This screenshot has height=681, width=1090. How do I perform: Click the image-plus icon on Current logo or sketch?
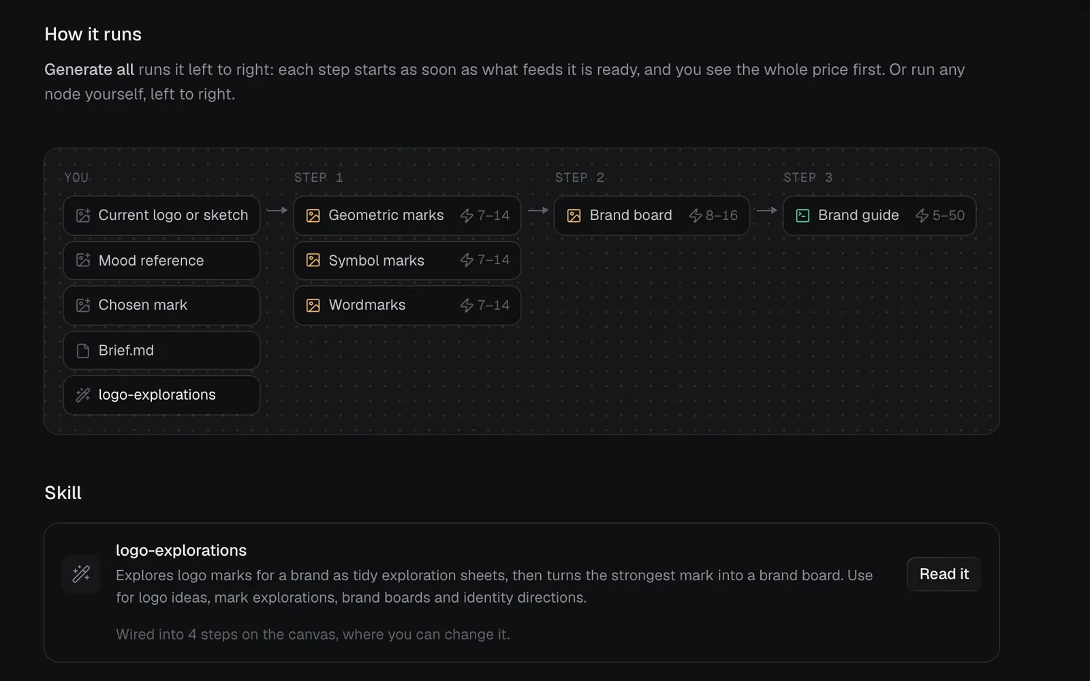[x=83, y=215]
